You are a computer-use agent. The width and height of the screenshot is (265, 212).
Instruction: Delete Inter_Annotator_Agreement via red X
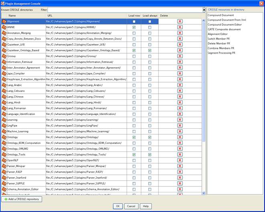pyautogui.click(x=180, y=68)
